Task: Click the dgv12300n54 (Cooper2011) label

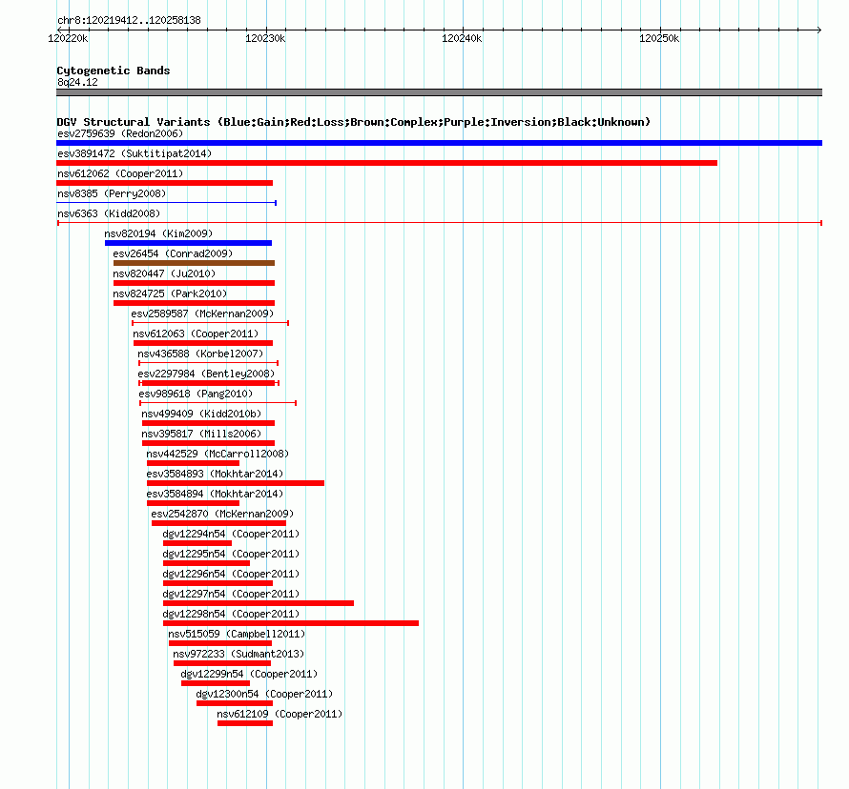Action: pos(264,694)
